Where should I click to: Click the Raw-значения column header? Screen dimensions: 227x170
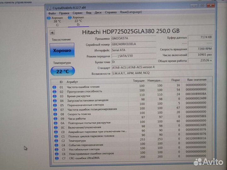(x=197, y=80)
